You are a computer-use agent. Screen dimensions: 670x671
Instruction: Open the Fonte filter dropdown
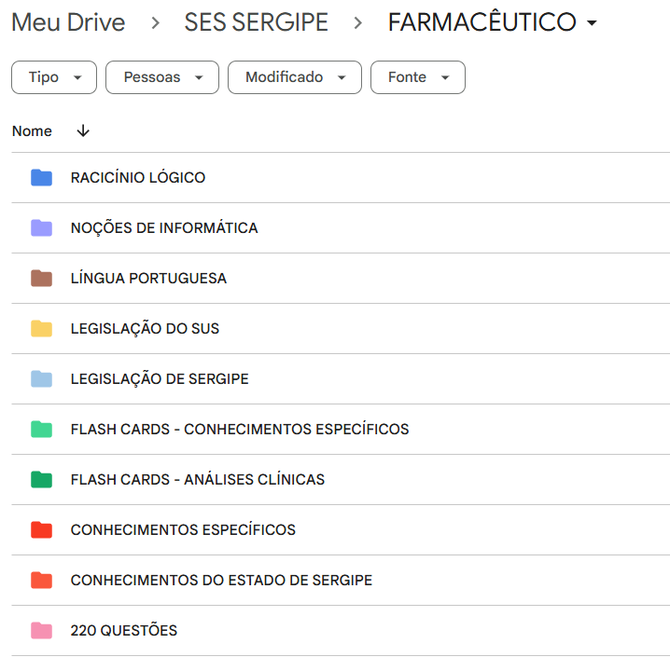(417, 77)
